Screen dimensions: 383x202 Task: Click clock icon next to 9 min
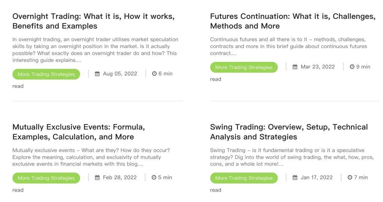(x=352, y=67)
